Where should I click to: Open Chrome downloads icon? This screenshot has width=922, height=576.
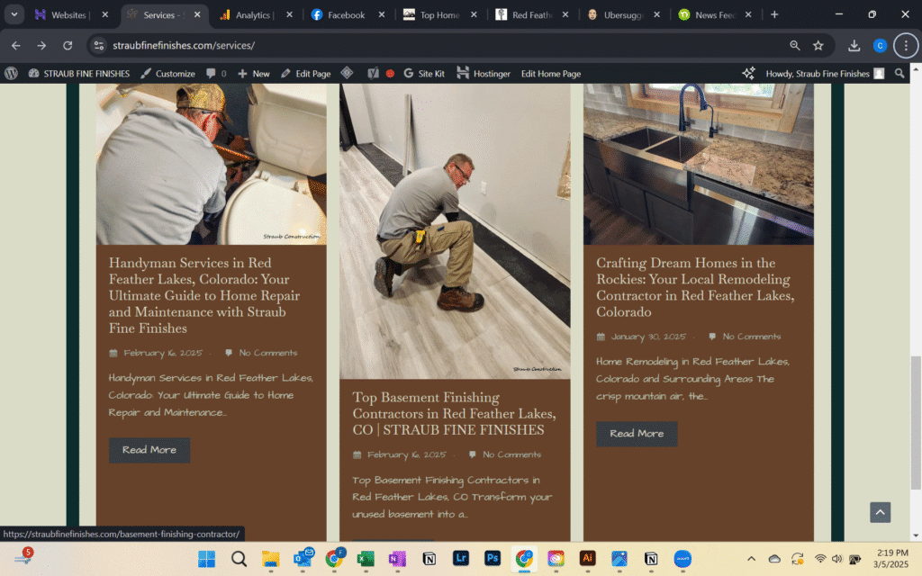pyautogui.click(x=854, y=45)
